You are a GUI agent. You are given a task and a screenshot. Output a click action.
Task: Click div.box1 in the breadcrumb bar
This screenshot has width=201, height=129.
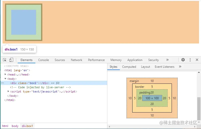pyautogui.click(x=27, y=126)
